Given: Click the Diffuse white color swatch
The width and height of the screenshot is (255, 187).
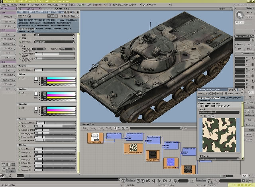Looking at the screenshot, I should 35,79.
